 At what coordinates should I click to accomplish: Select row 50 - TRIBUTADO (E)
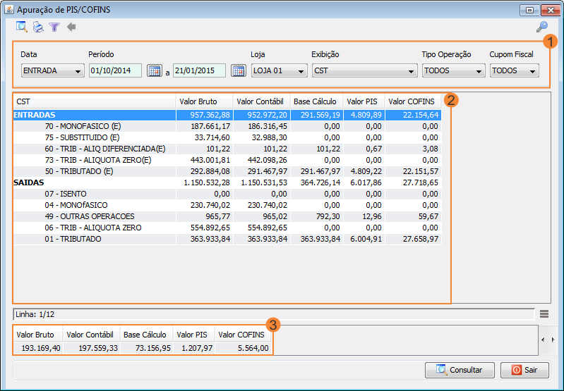[x=227, y=171]
